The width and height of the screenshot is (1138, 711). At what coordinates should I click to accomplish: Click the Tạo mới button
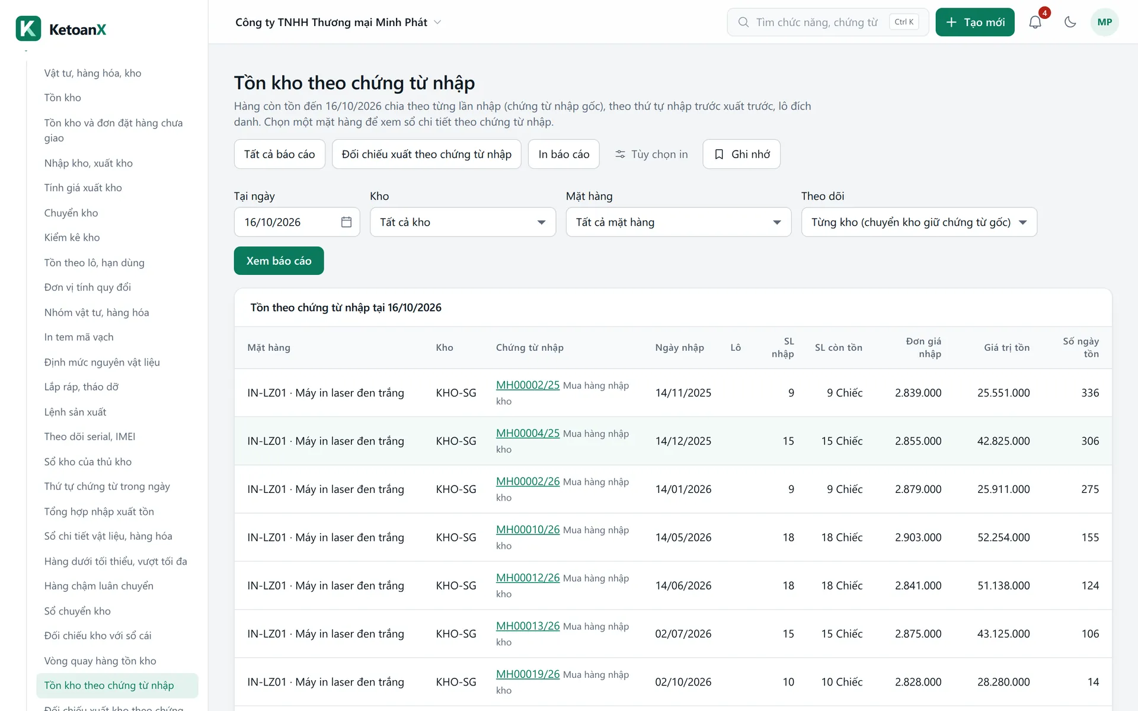pos(974,23)
